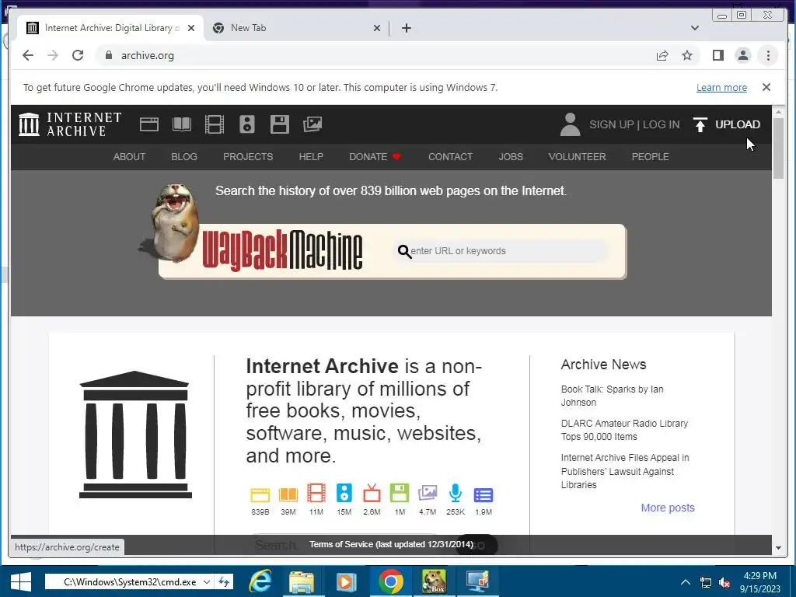The height and width of the screenshot is (597, 796).
Task: Click the Wayback Machine logo
Action: point(282,250)
